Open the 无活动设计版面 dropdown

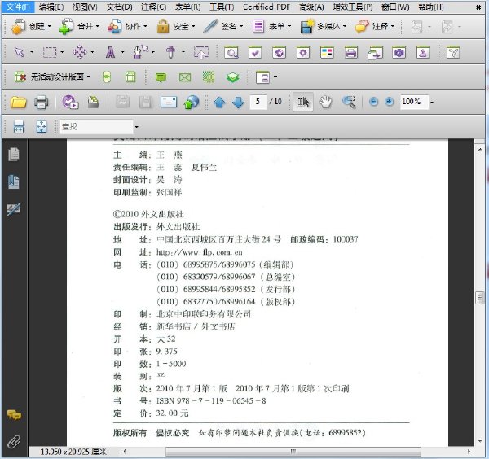(x=52, y=77)
